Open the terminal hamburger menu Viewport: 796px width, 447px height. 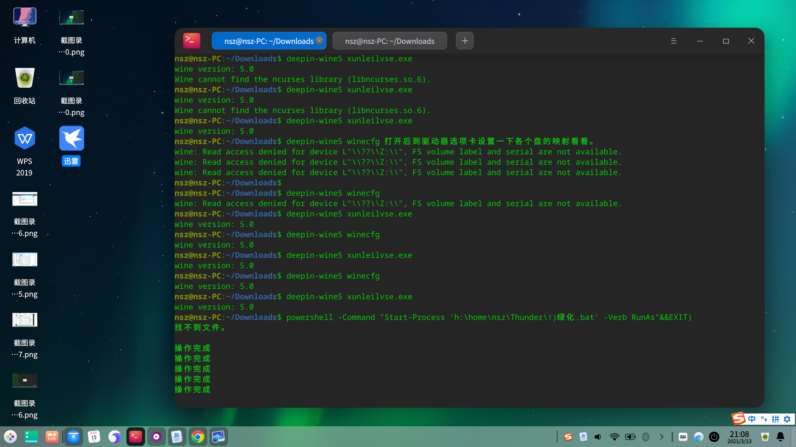674,41
